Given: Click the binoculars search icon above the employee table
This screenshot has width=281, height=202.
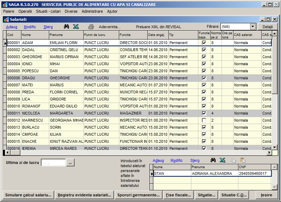Looking at the screenshot, I should 66,26.
